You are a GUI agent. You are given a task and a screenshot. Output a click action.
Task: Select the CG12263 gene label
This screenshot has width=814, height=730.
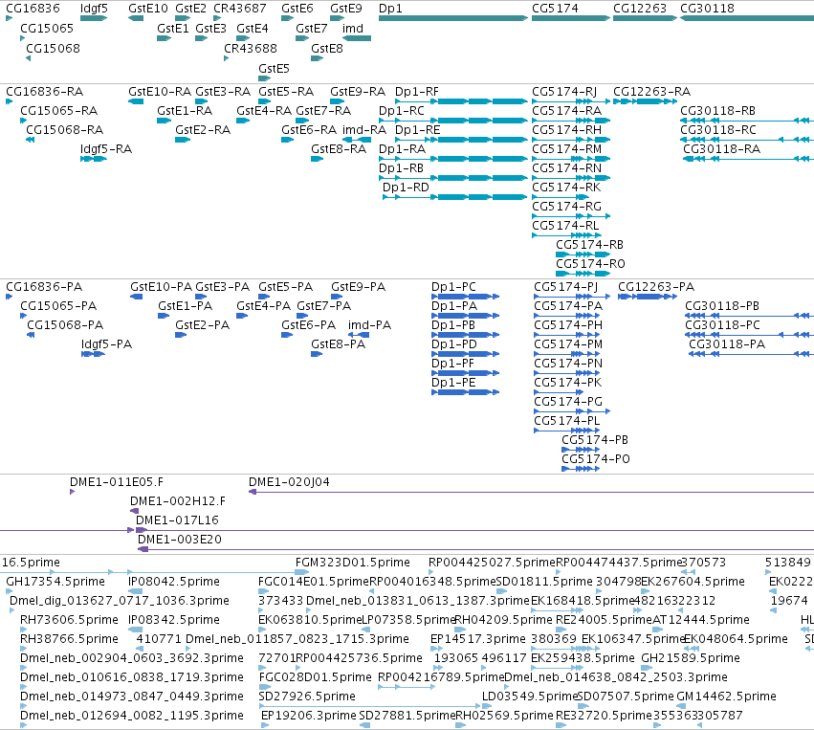click(640, 9)
